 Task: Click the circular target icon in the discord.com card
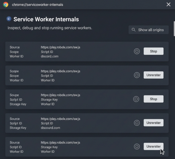click(137, 51)
